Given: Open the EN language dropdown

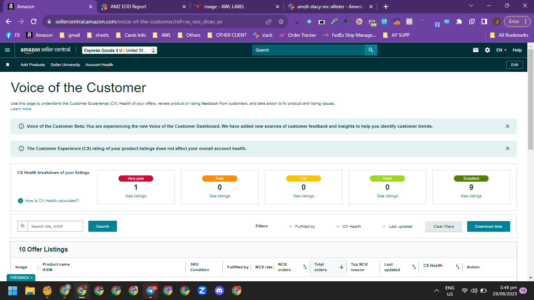Looking at the screenshot, I should tap(501, 50).
